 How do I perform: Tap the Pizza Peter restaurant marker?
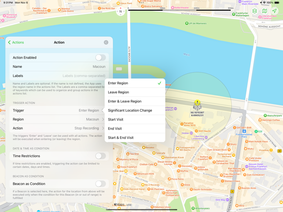point(169,179)
